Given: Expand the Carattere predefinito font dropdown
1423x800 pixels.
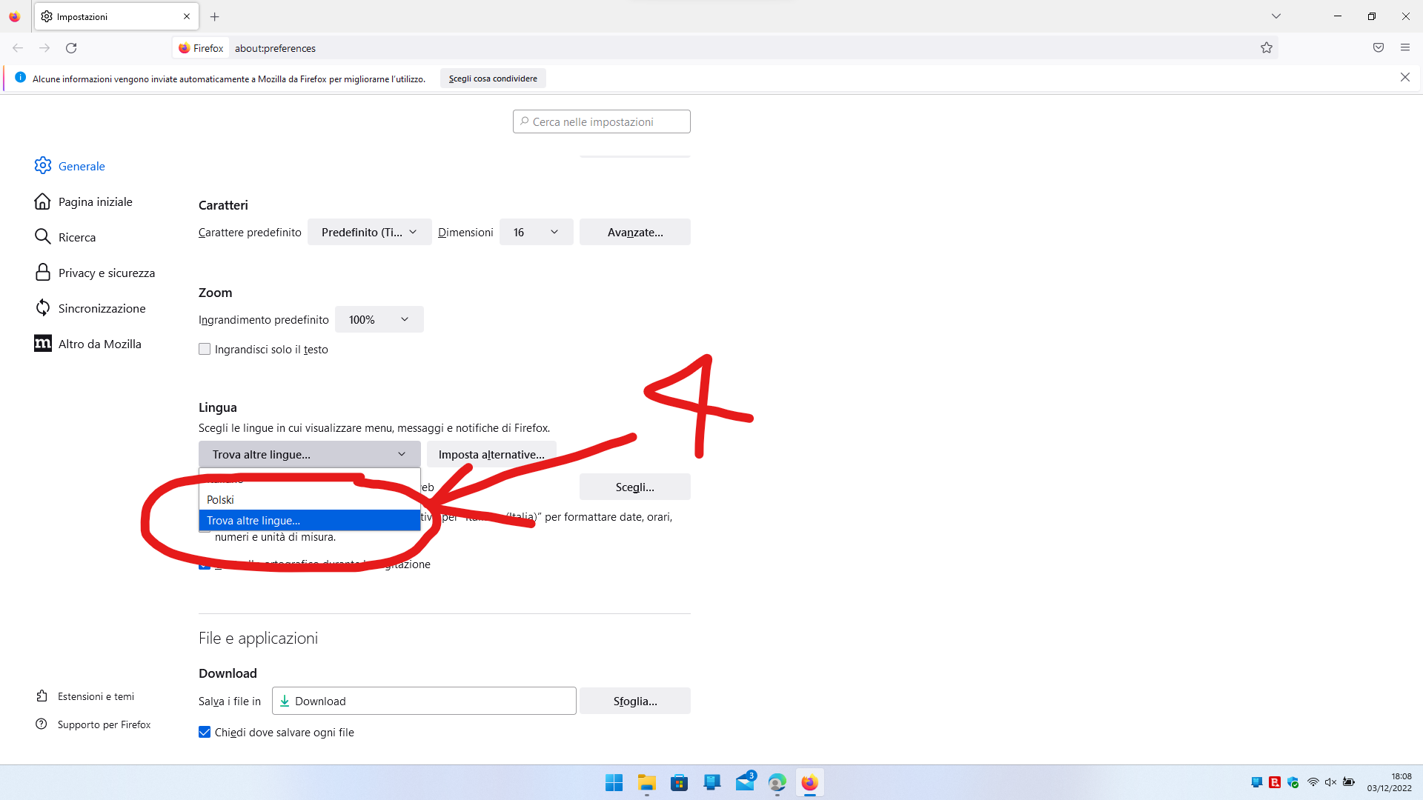Looking at the screenshot, I should coord(369,233).
